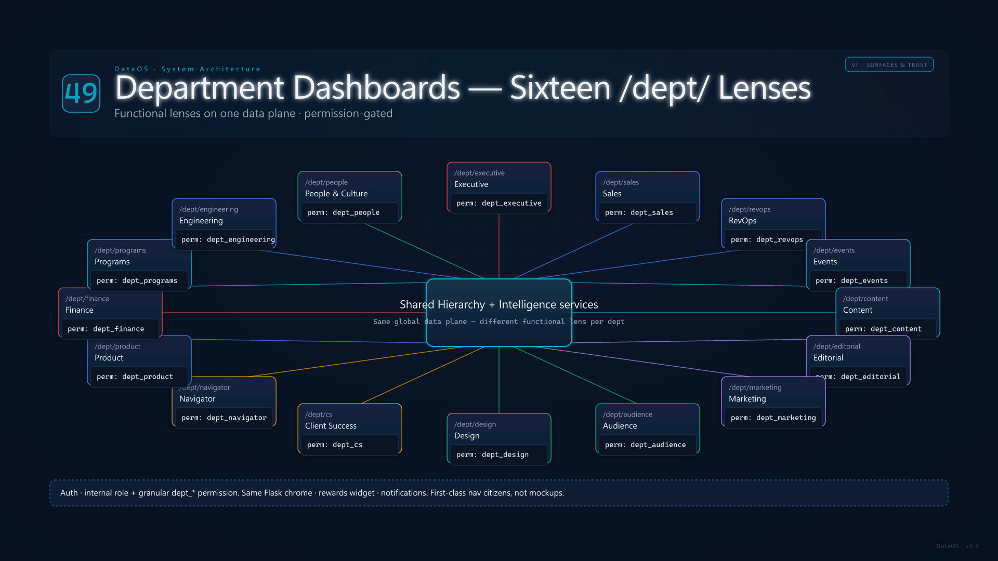Screen dimensions: 998x561
Task: Click the perm: dept_design label
Action: point(492,455)
